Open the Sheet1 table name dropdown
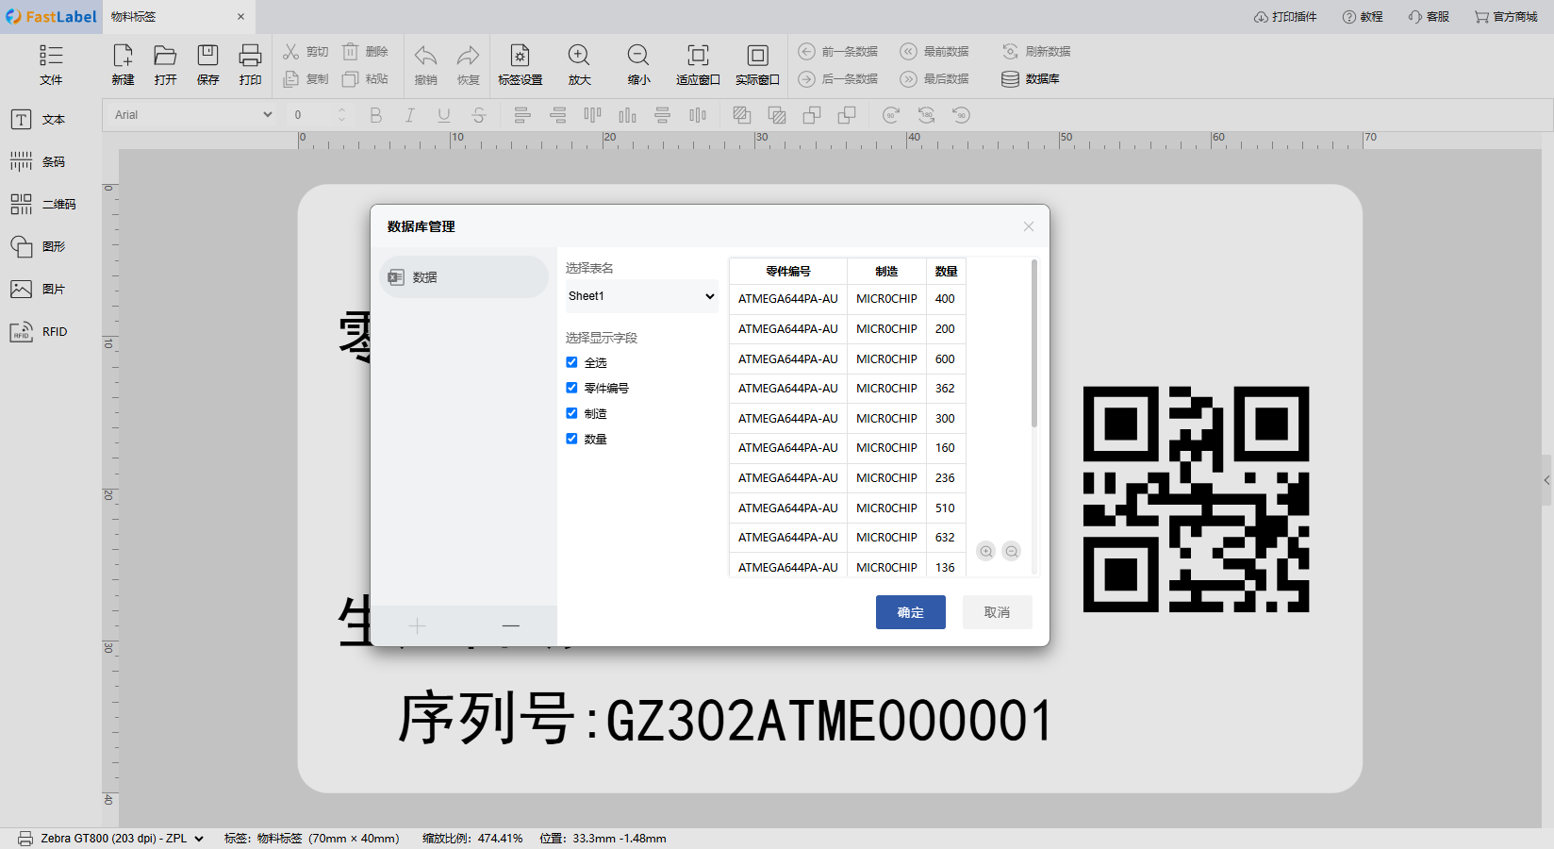Image resolution: width=1554 pixels, height=849 pixels. tap(641, 296)
